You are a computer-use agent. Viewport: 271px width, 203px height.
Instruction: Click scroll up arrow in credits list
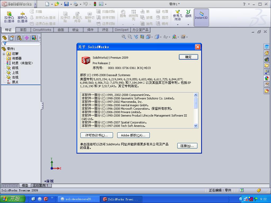(x=196, y=95)
